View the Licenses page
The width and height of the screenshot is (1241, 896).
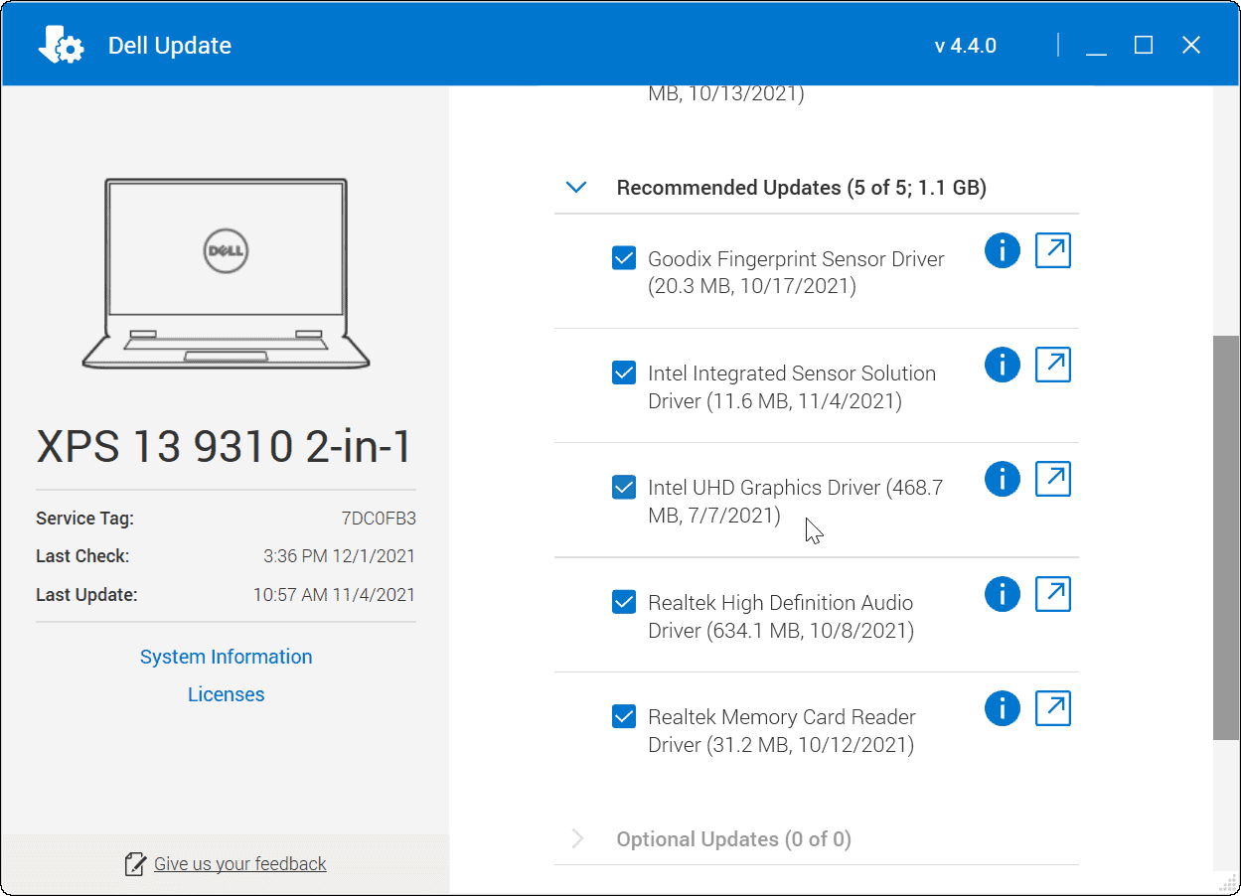click(226, 693)
